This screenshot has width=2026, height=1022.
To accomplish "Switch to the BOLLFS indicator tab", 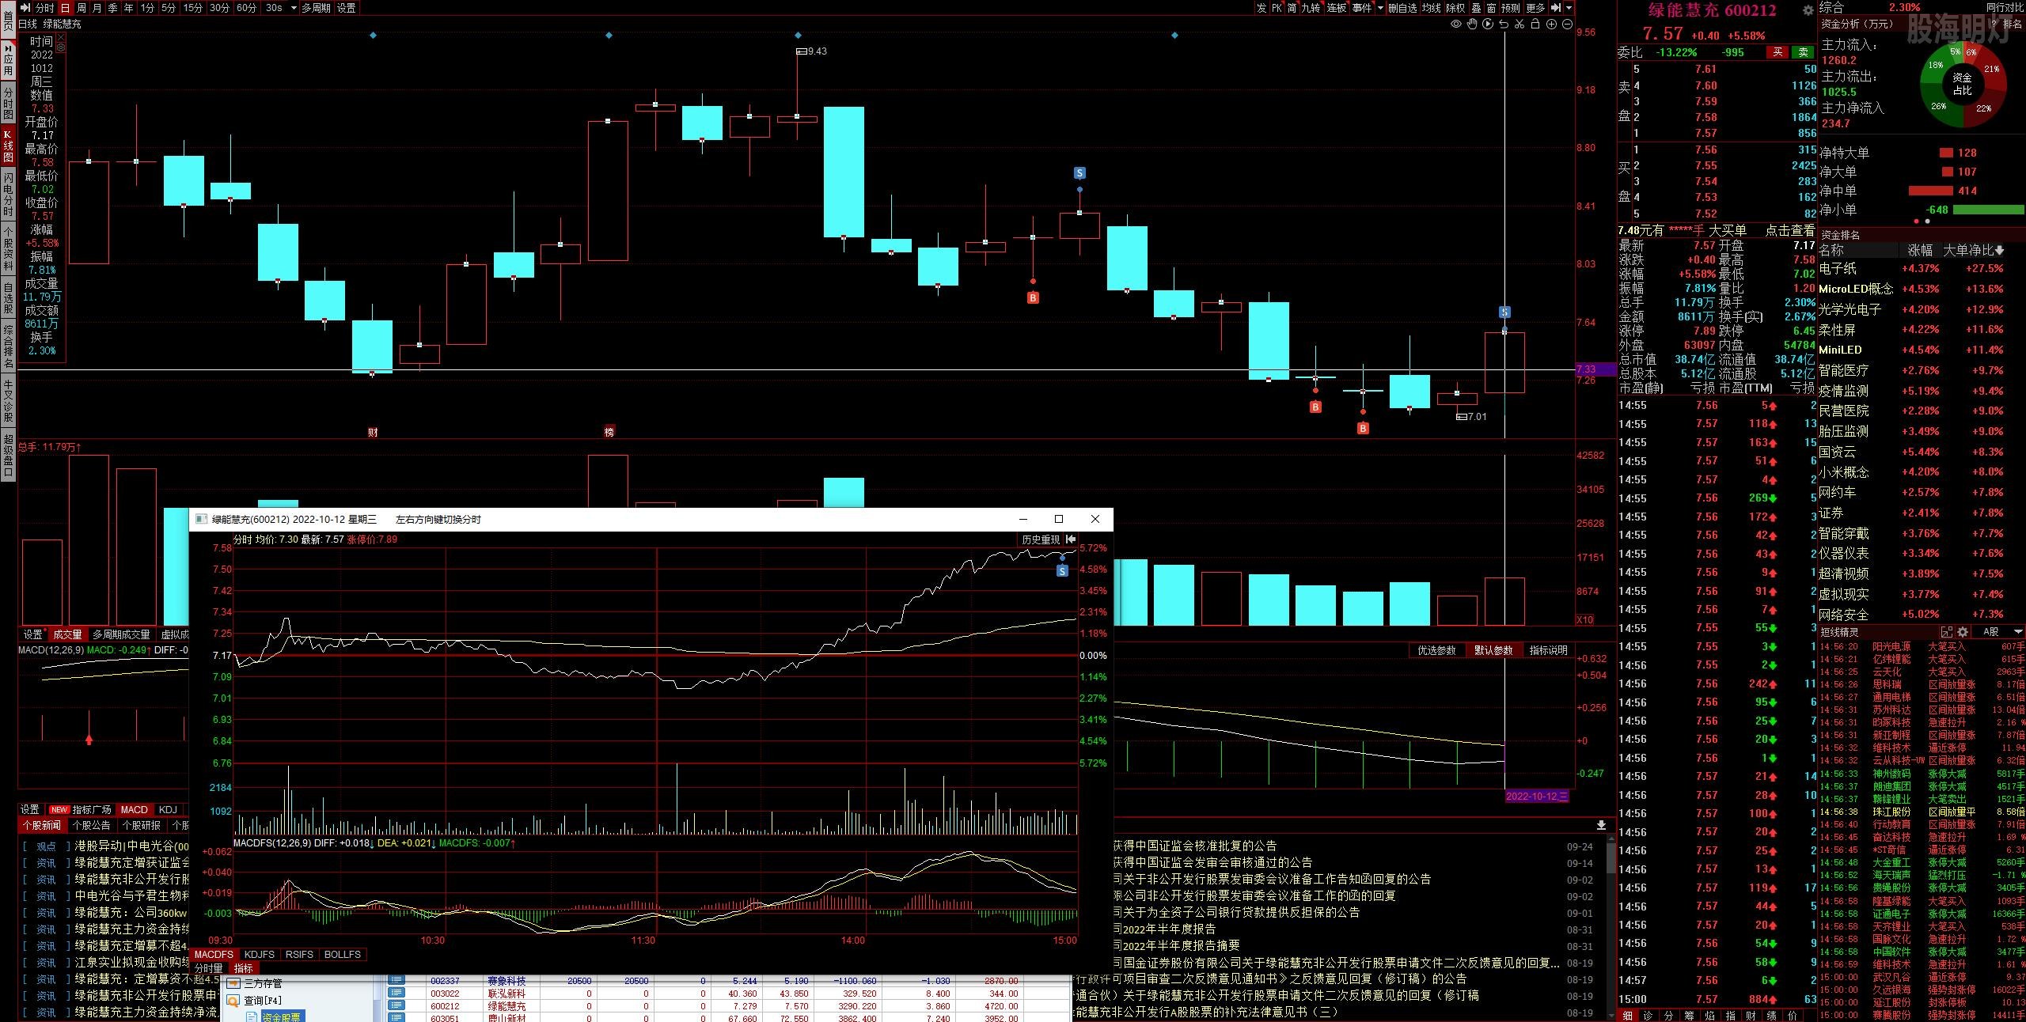I will [343, 955].
